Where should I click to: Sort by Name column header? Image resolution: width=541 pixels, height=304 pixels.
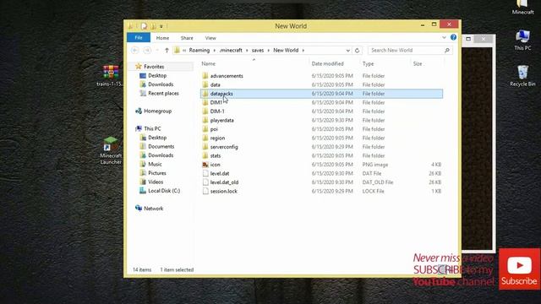pos(209,64)
